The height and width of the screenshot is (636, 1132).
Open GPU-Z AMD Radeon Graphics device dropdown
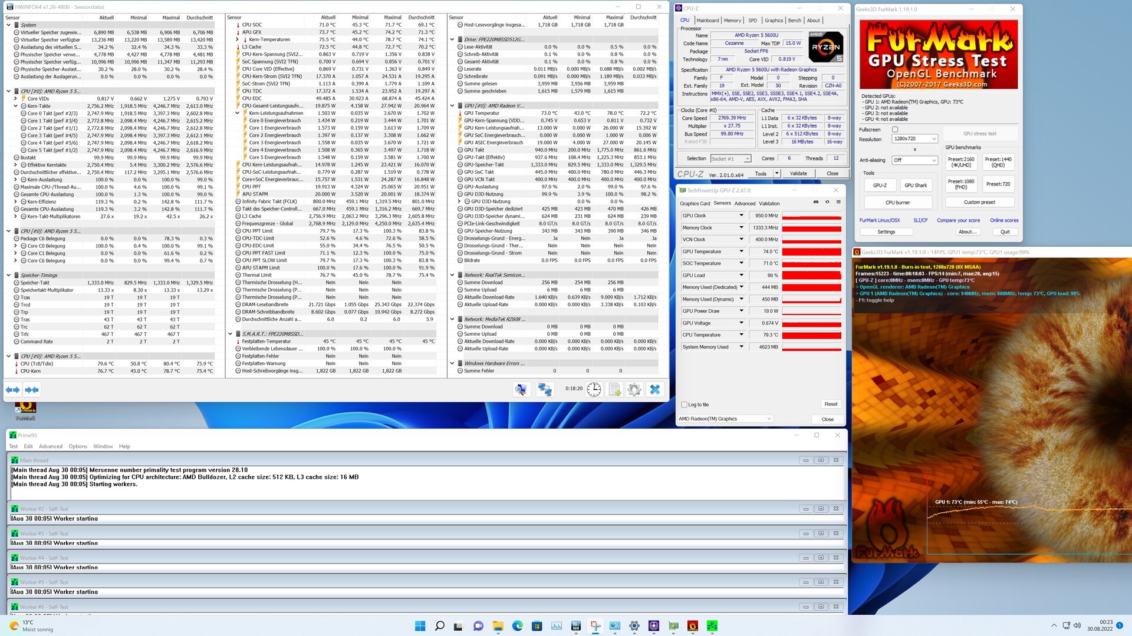tap(725, 419)
